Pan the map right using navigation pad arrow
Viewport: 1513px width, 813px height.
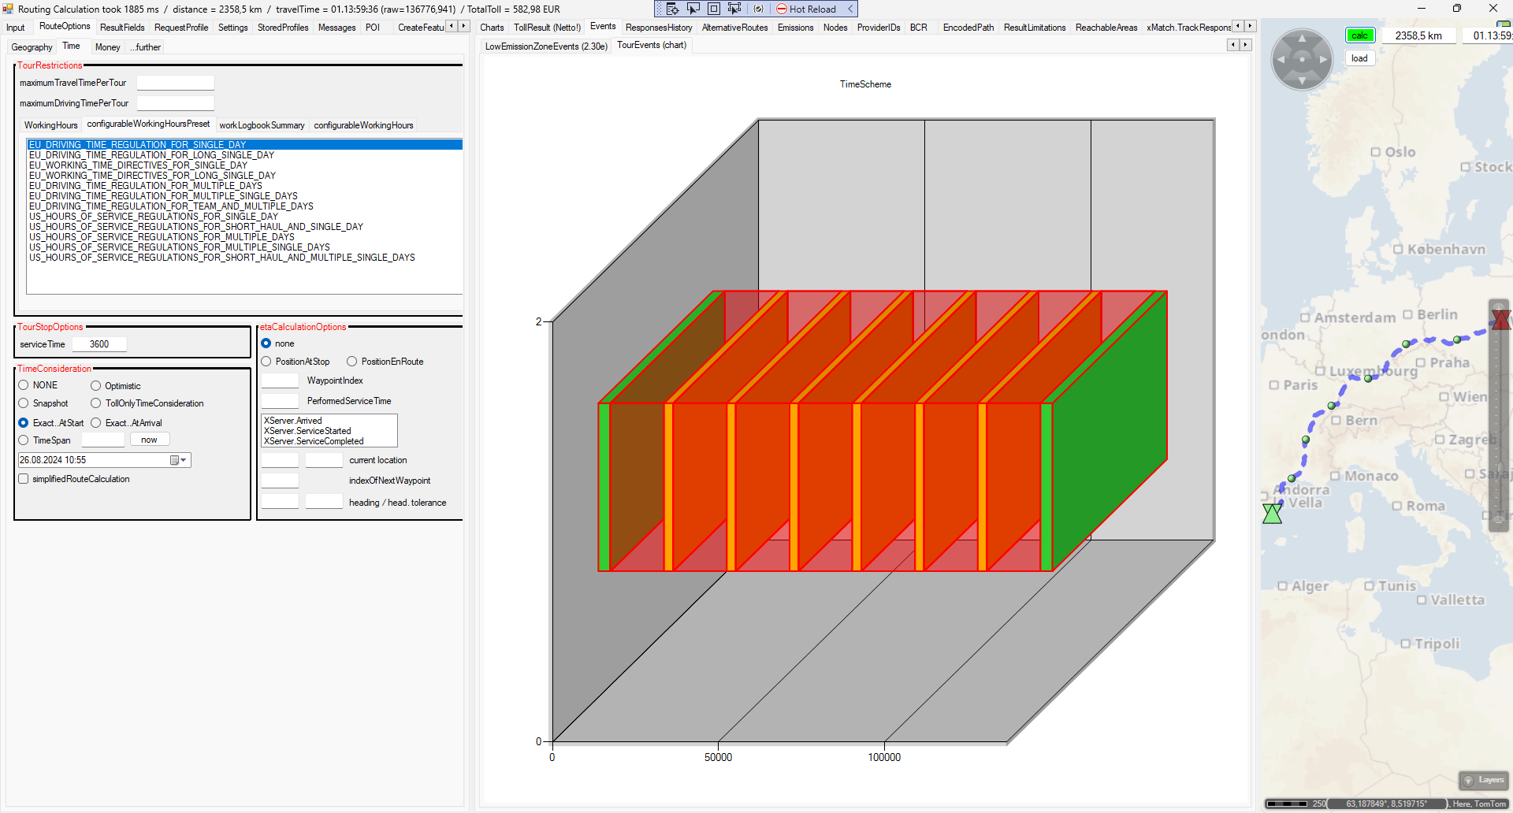(x=1323, y=59)
